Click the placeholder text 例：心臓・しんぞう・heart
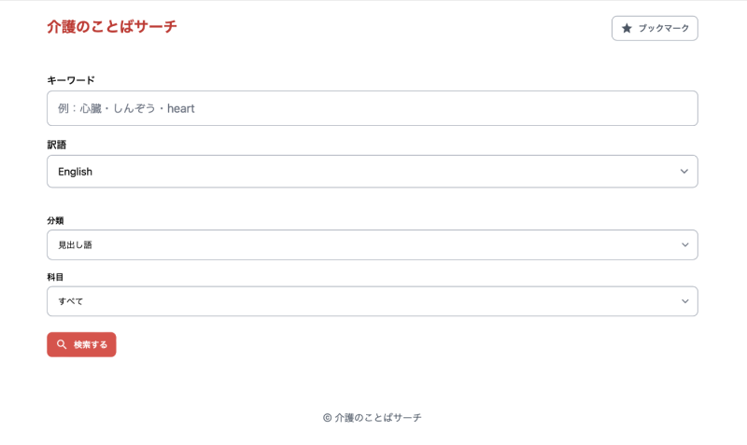Image resolution: width=747 pixels, height=445 pixels. (x=126, y=108)
